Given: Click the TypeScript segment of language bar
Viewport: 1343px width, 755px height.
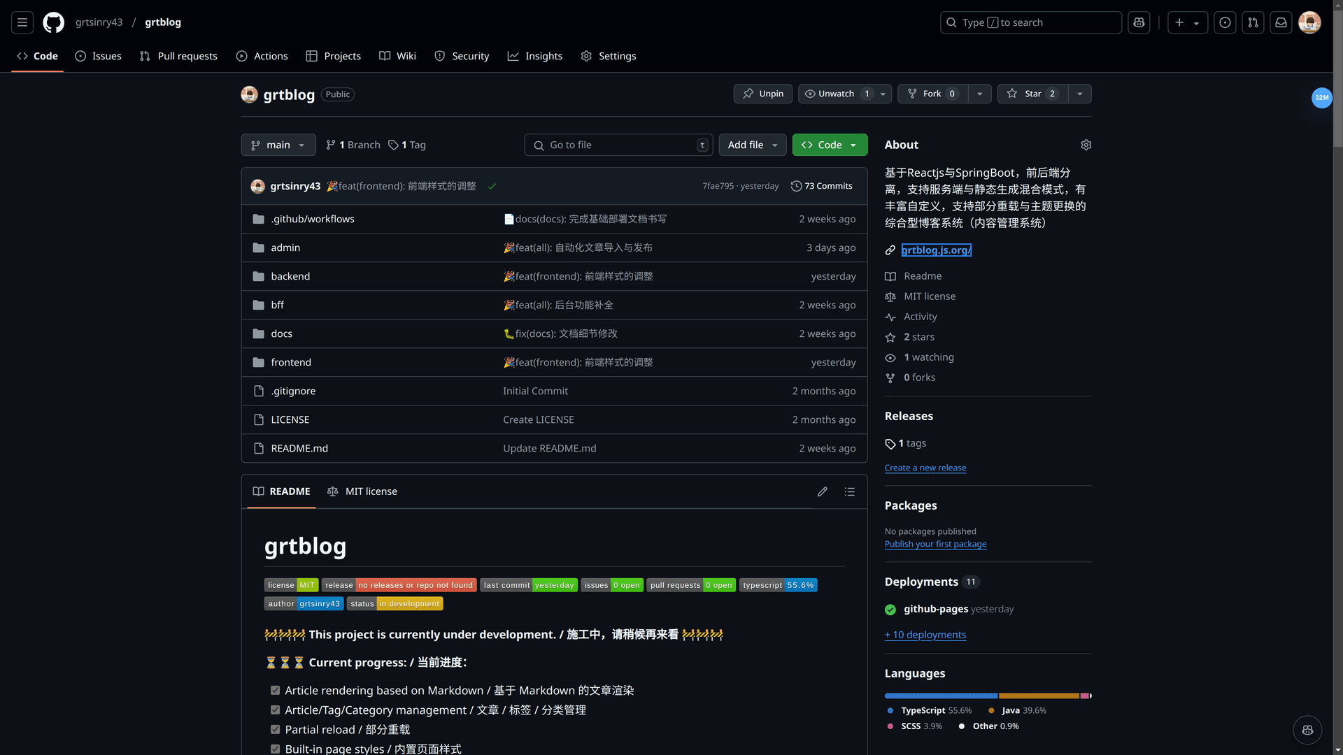Looking at the screenshot, I should (x=940, y=696).
